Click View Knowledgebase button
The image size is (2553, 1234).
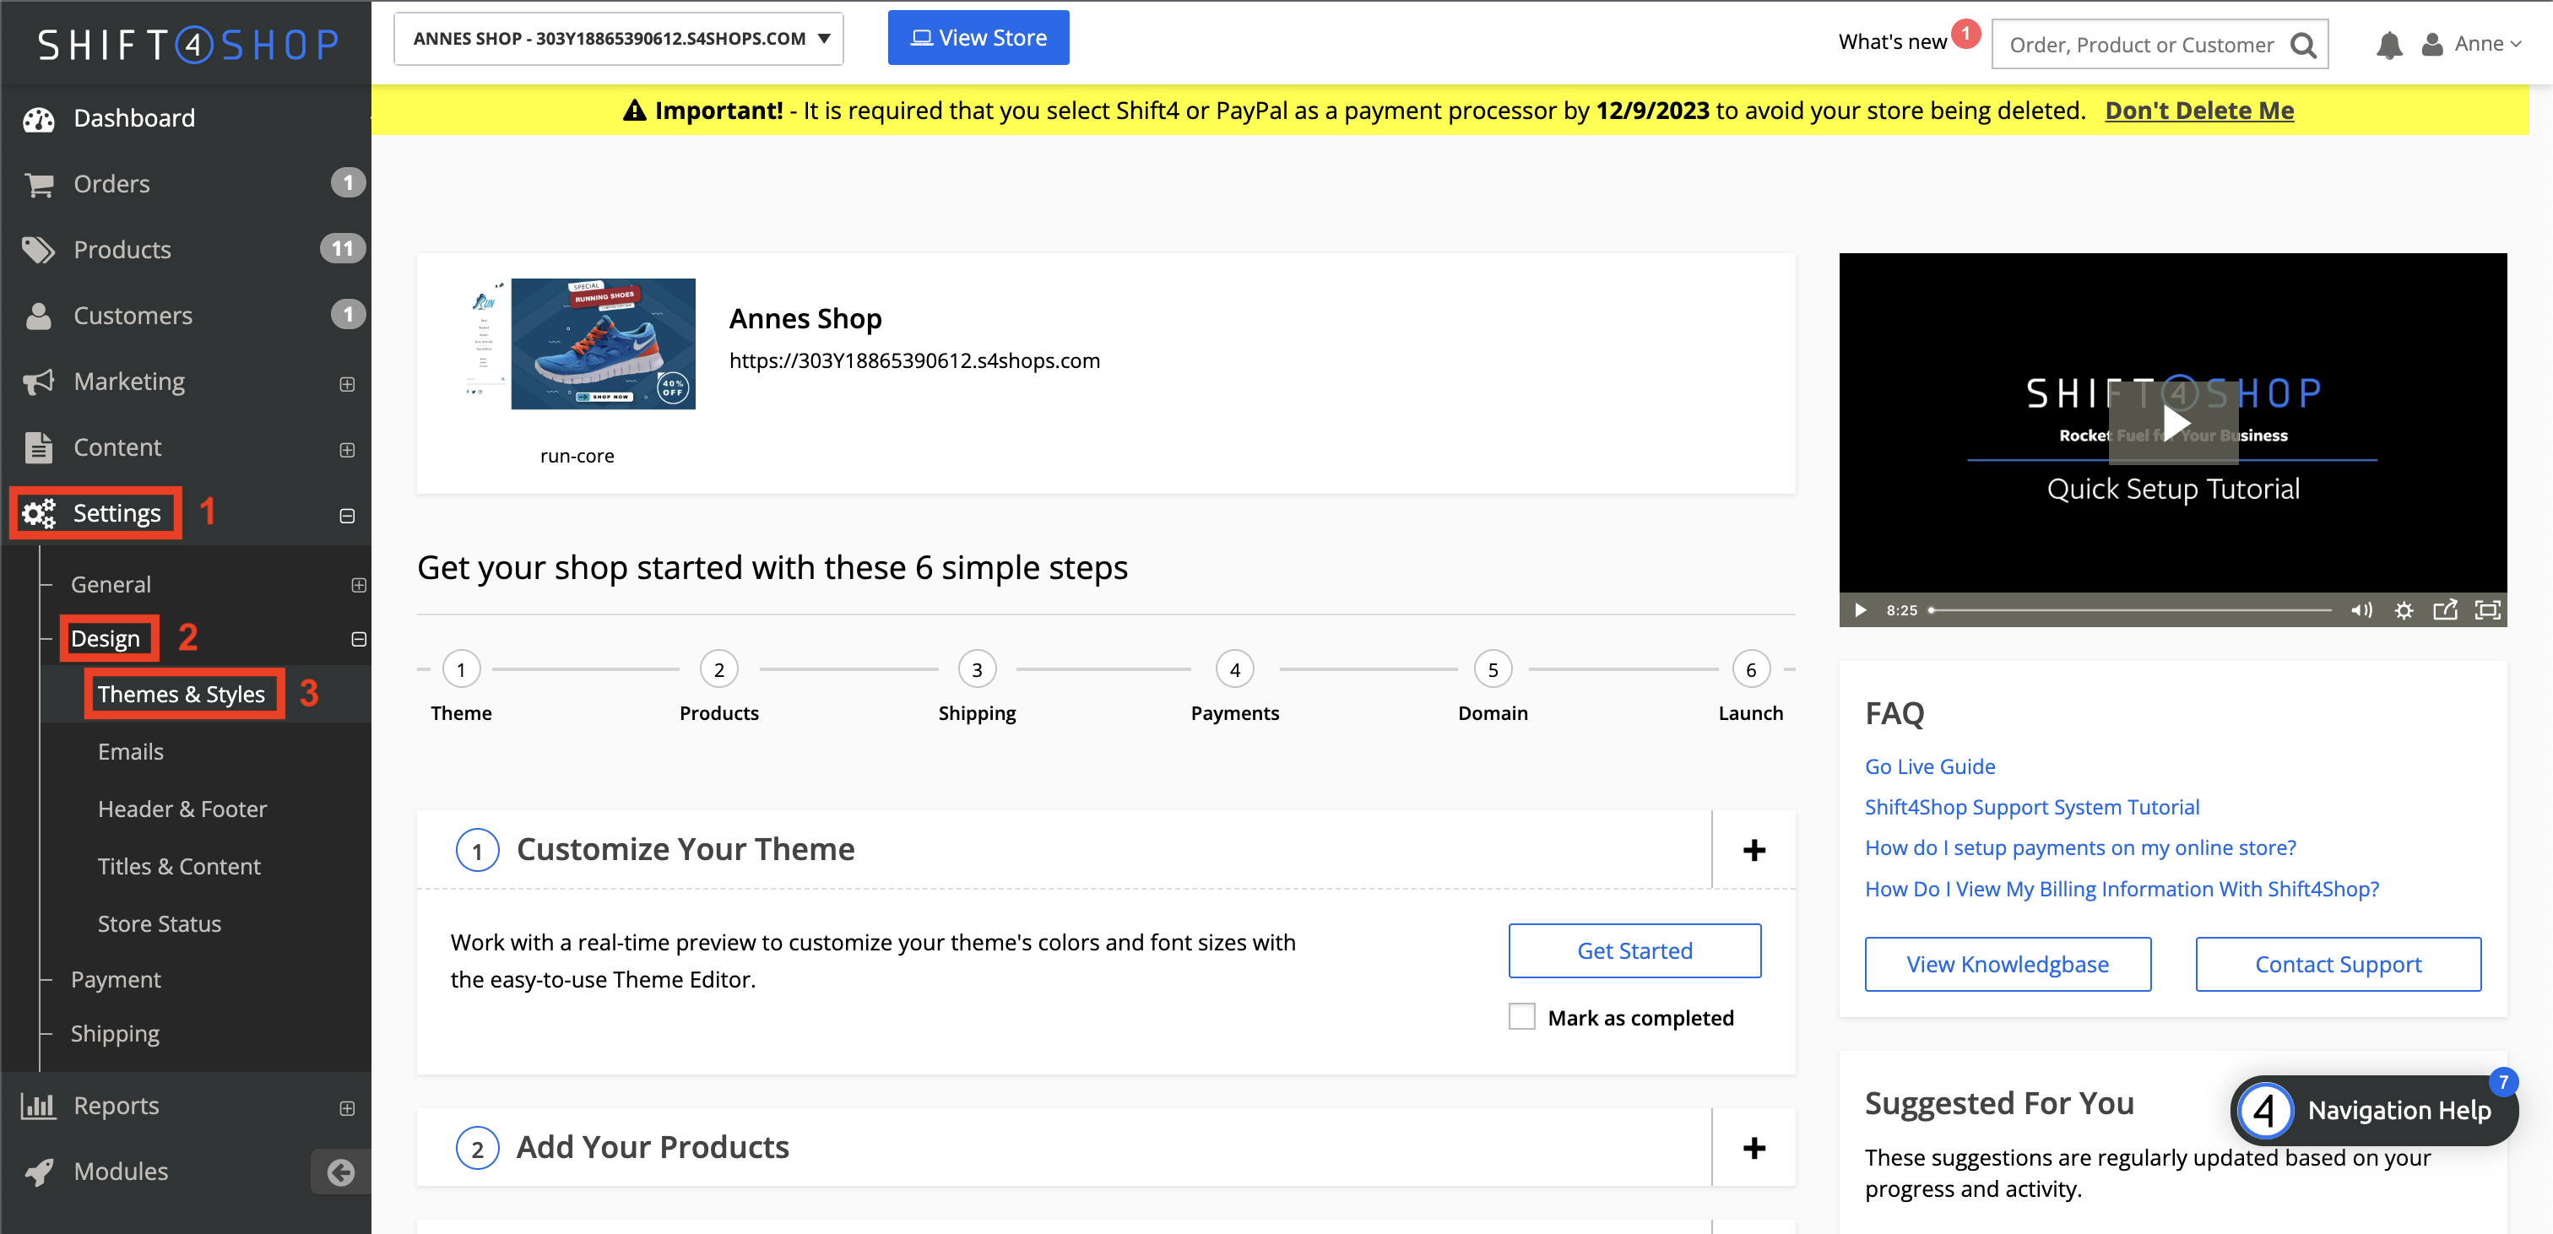tap(2007, 965)
